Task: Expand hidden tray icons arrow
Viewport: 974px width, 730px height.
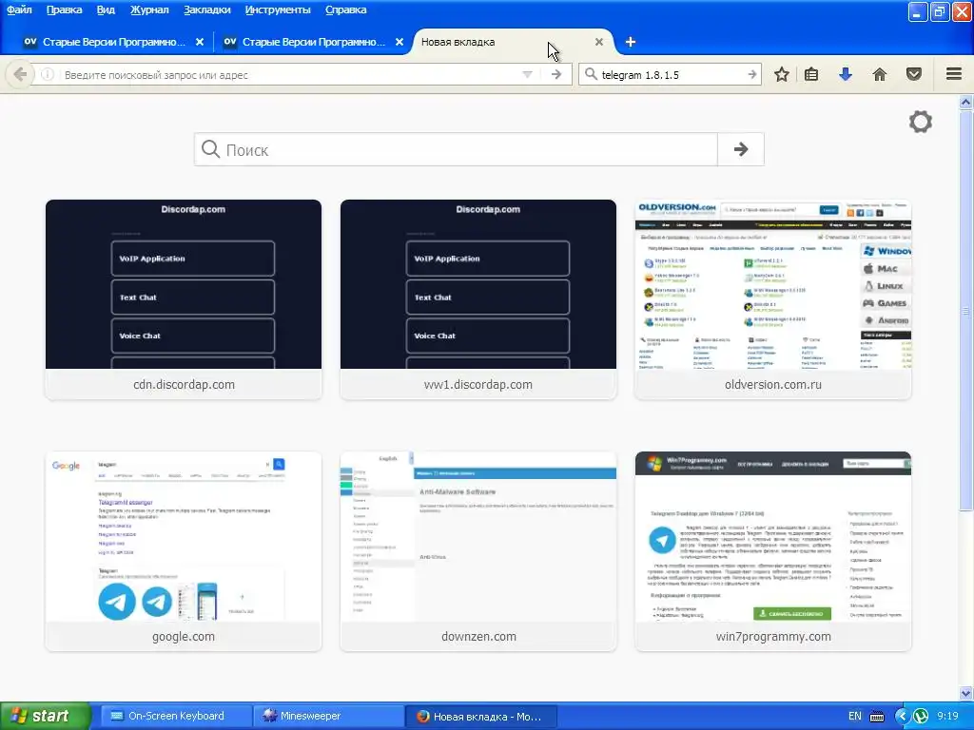Action: [x=903, y=717]
